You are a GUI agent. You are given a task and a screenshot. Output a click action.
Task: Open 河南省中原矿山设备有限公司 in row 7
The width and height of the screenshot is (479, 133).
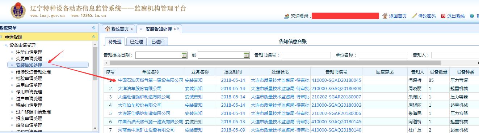click(x=146, y=130)
